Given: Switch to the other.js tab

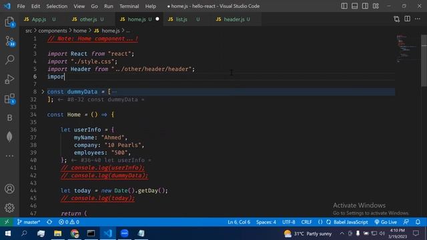Looking at the screenshot, I should [x=91, y=19].
